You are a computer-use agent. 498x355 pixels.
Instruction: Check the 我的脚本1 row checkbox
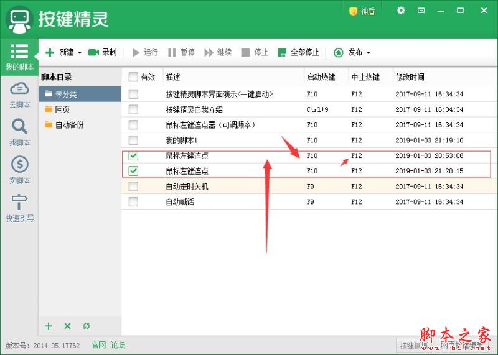click(133, 141)
